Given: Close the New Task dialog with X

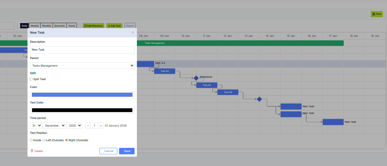Looking at the screenshot, I should point(133,32).
